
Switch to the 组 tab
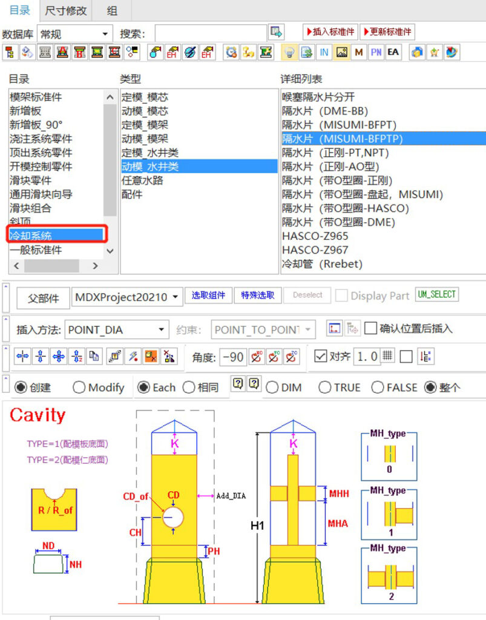[x=112, y=11]
